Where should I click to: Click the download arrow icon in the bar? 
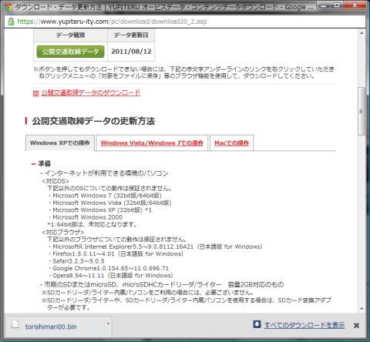point(257,324)
